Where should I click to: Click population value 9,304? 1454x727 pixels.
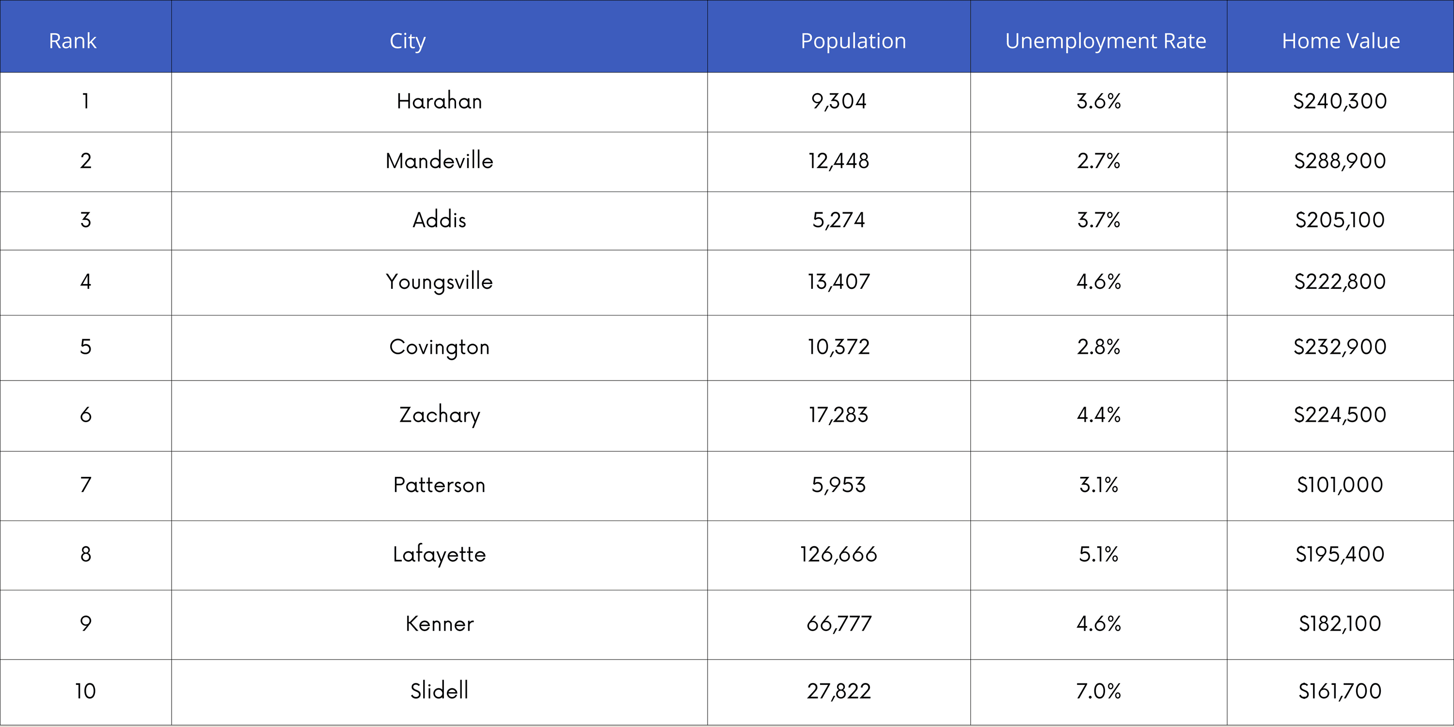point(839,102)
